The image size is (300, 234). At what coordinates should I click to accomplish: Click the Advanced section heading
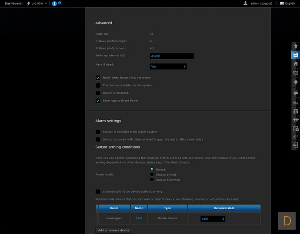(103, 23)
